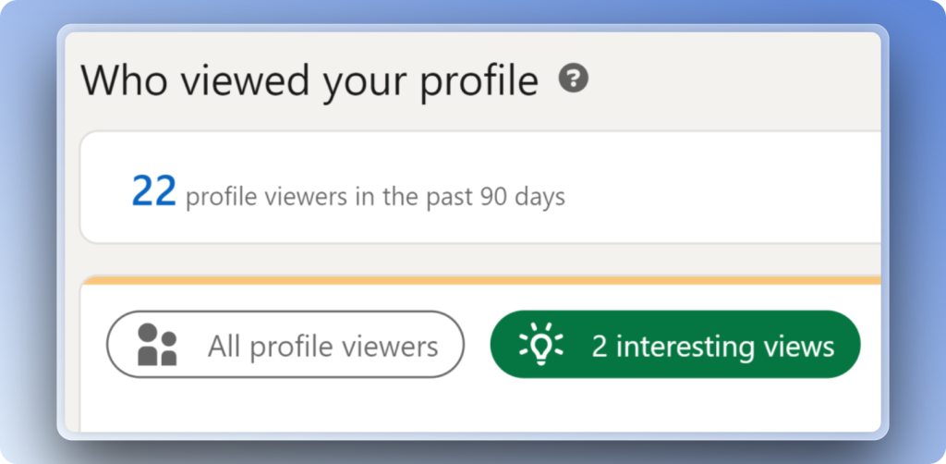This screenshot has height=464, width=946.
Task: Click the "Who viewed your profile" heading
Action: click(x=309, y=81)
